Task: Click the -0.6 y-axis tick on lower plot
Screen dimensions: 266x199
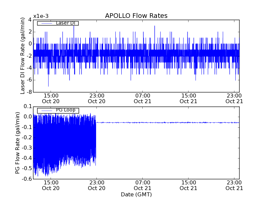Action: [x=26, y=179]
